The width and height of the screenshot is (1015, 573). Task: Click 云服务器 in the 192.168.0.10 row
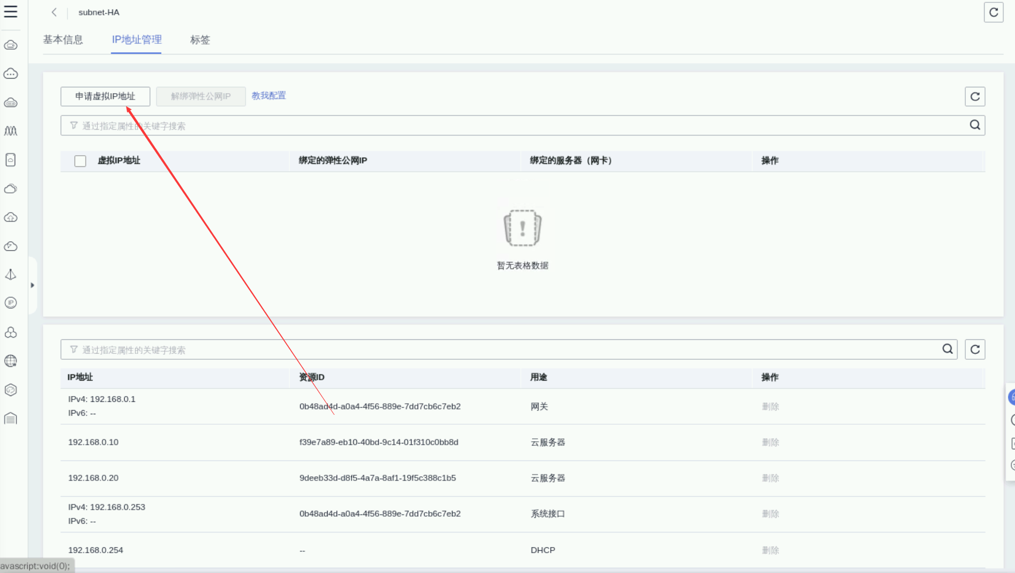pyautogui.click(x=548, y=442)
